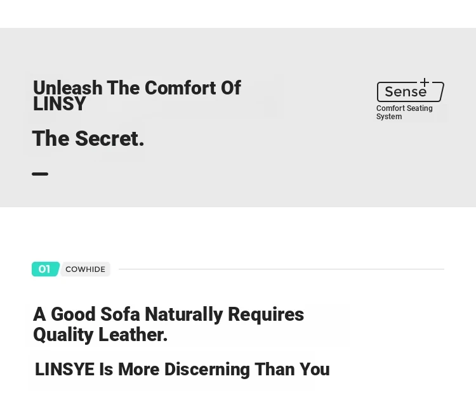This screenshot has width=476, height=407.
Task: Click The Secret. heading
Action: coord(88,139)
